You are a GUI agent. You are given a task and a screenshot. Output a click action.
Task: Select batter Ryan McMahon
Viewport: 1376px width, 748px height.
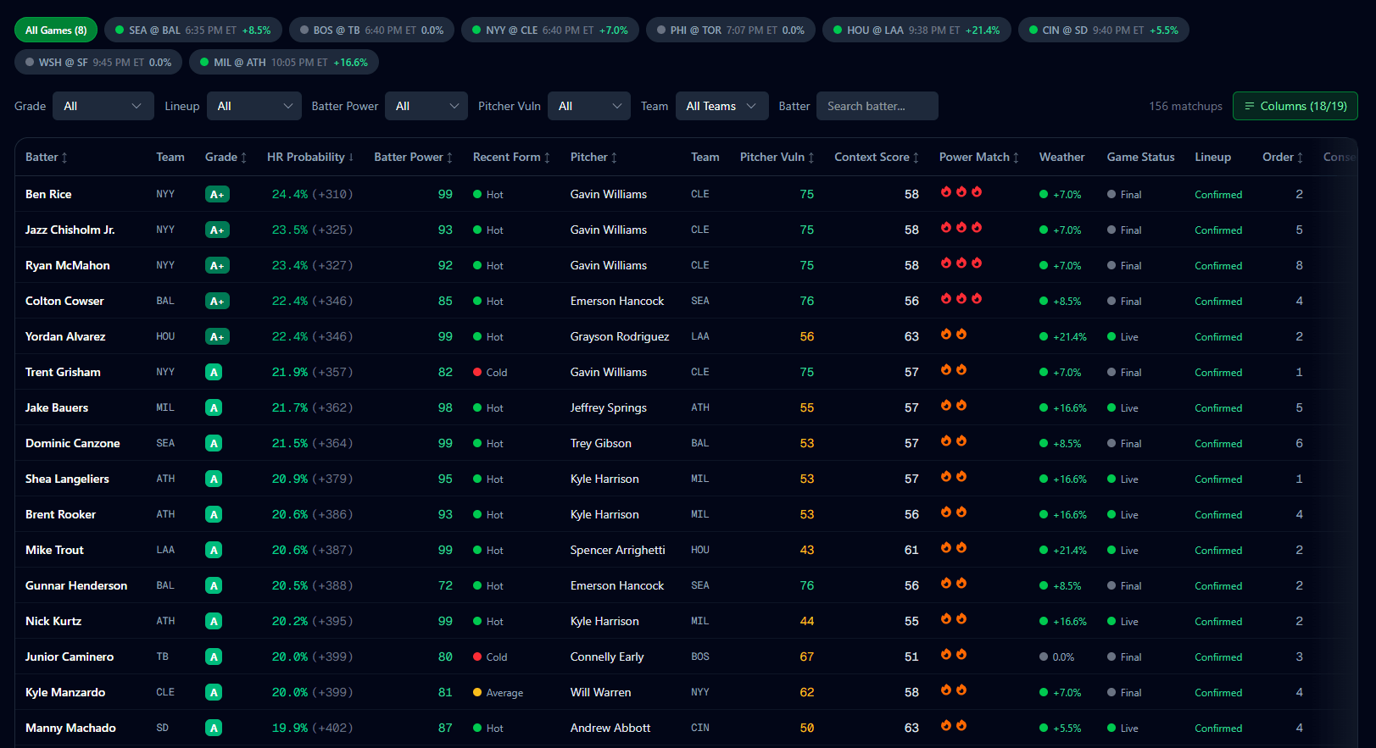68,265
